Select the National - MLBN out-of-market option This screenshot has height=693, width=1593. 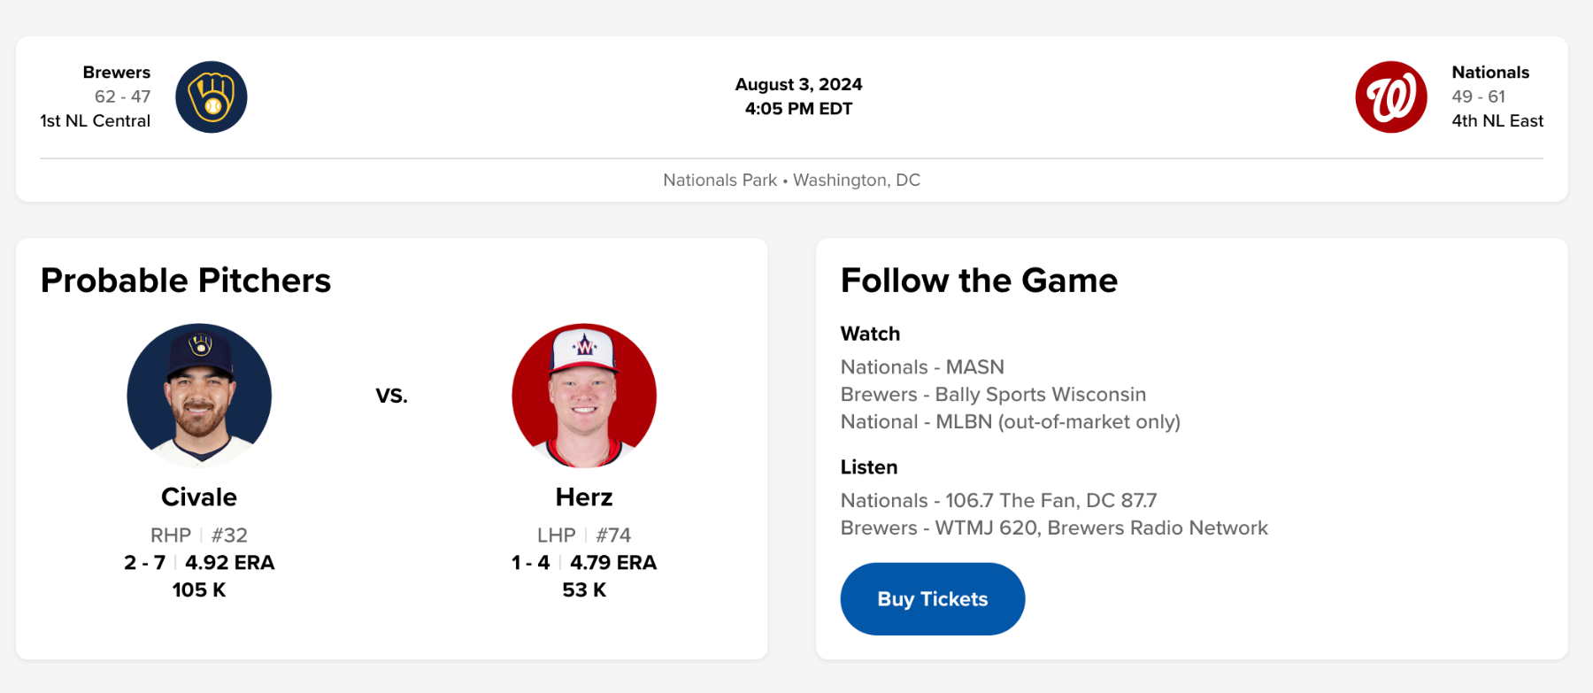(1010, 422)
